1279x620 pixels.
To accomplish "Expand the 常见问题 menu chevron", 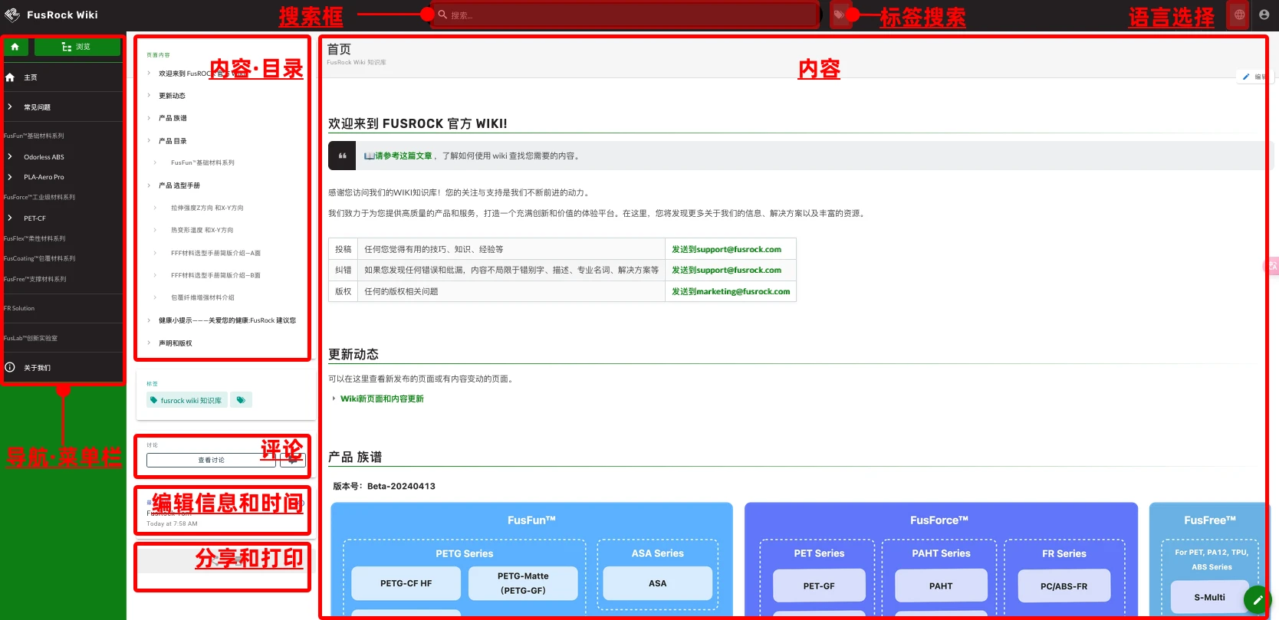I will pyautogui.click(x=10, y=107).
